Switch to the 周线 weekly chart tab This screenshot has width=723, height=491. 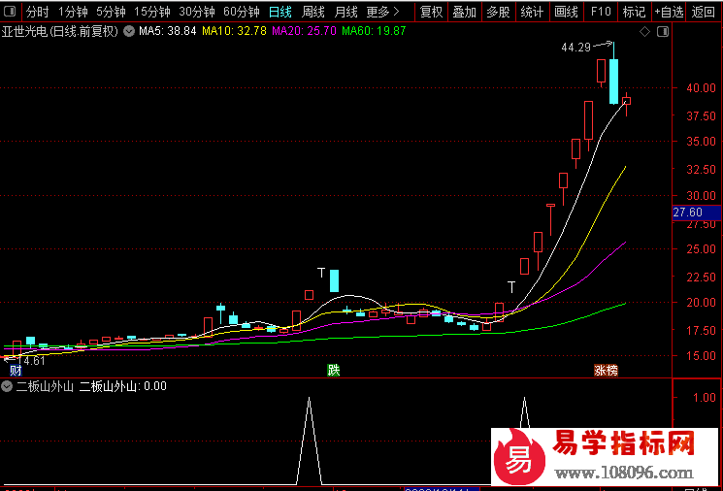312,12
